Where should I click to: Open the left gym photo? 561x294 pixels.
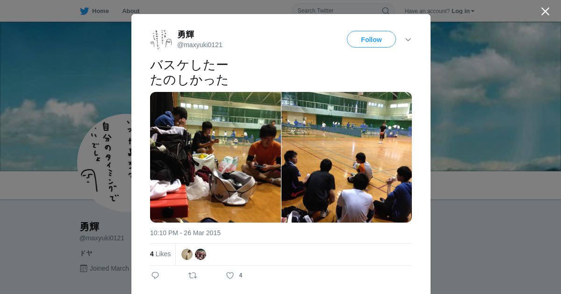[x=216, y=157]
